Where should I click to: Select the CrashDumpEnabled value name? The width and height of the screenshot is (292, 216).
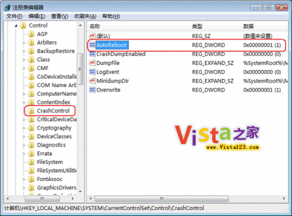[x=121, y=54]
